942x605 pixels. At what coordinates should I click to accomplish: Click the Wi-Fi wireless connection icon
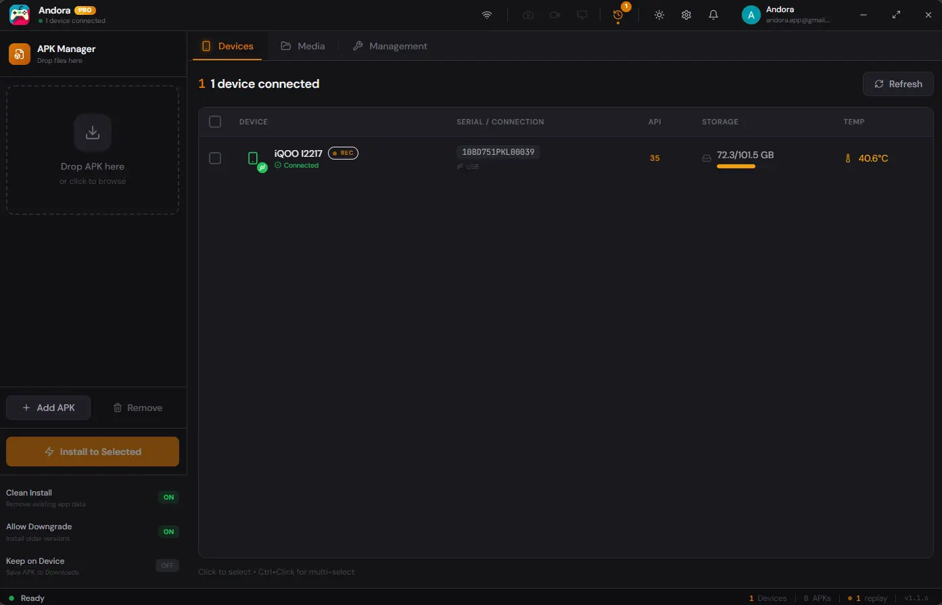487,15
